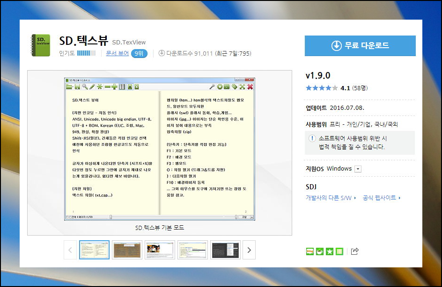Click save floppy icon in preview toolbar
Screen dimensions: 442x287
click(x=78, y=86)
